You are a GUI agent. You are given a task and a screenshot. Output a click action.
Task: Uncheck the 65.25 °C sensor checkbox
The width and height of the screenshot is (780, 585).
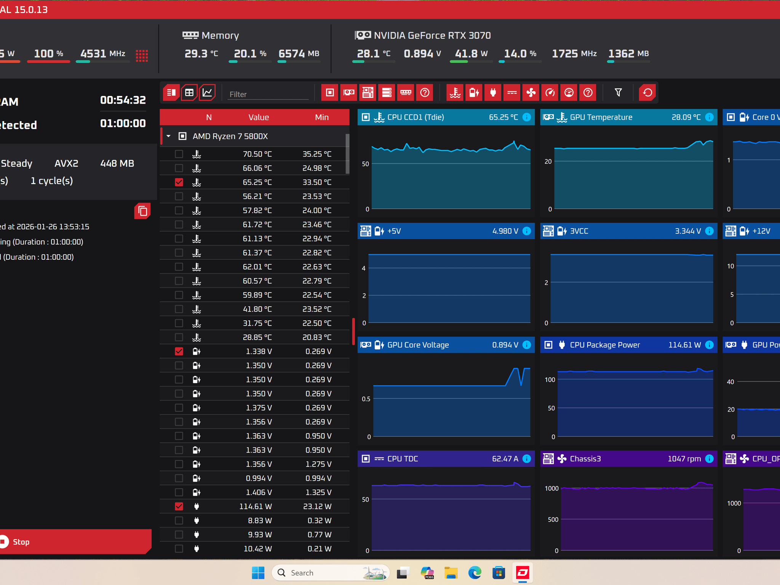click(179, 182)
